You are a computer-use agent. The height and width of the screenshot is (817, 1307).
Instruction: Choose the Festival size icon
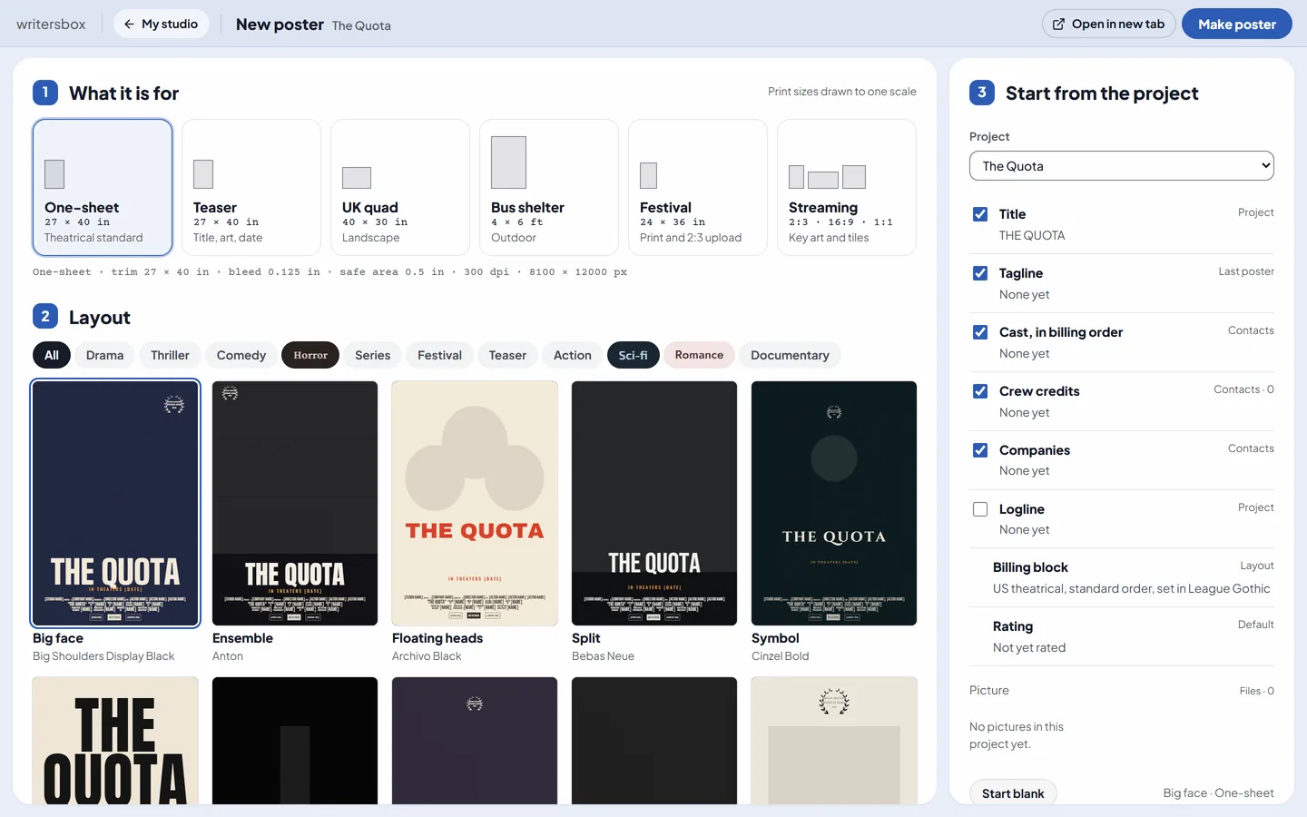click(648, 176)
